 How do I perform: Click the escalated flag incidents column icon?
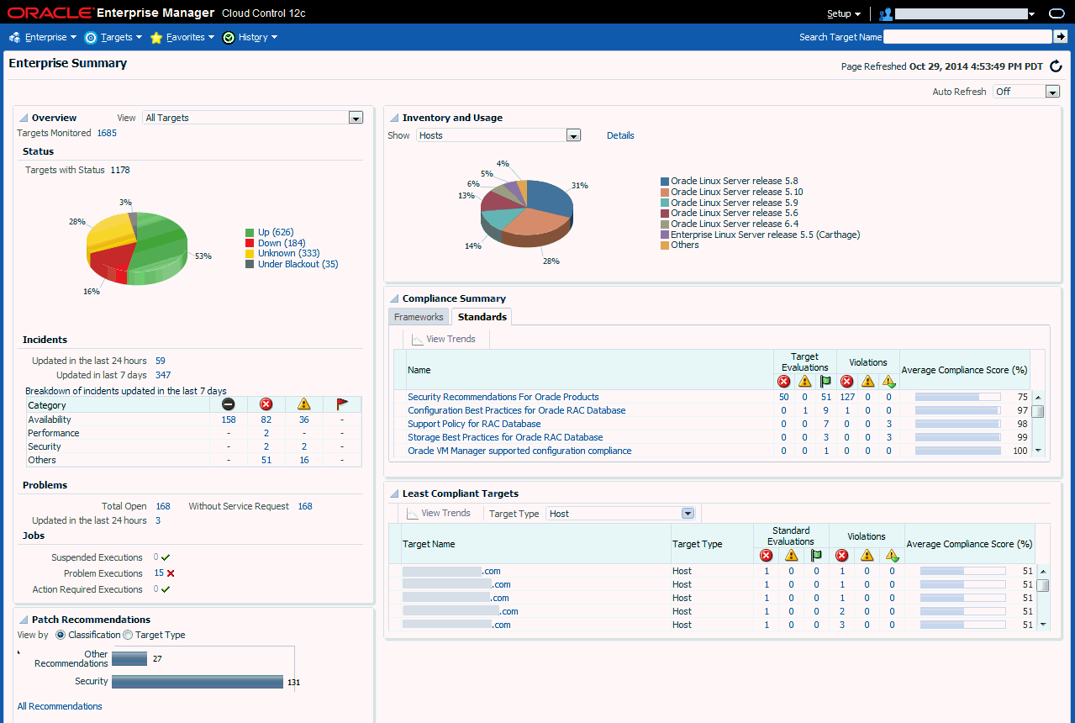342,404
